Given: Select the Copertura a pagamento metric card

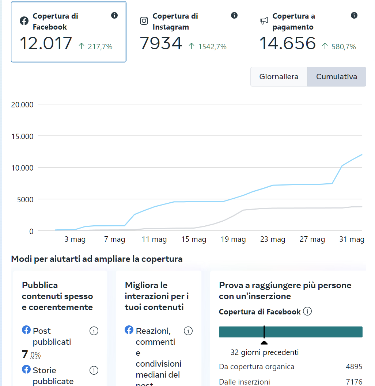Looking at the screenshot, I should 308,32.
